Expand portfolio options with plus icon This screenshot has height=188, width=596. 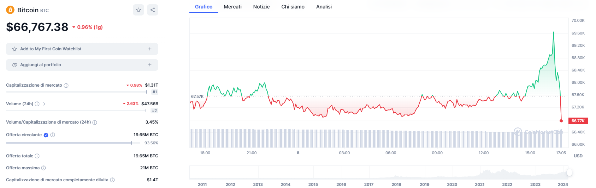tap(150, 65)
